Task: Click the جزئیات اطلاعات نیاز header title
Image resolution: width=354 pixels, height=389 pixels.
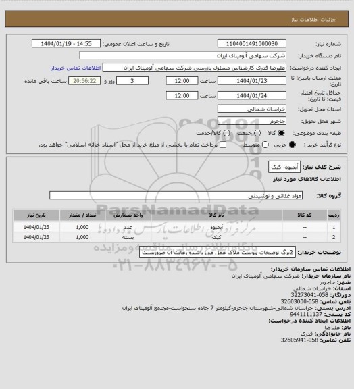Action: [313, 20]
